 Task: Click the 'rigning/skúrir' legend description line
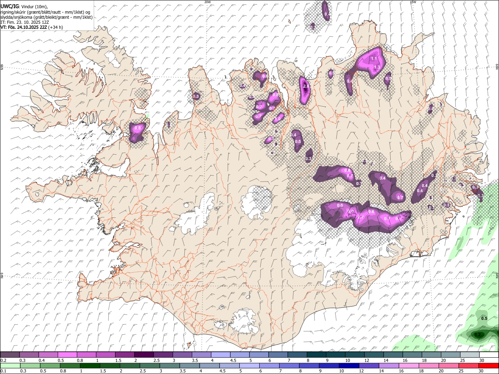[x=45, y=12]
